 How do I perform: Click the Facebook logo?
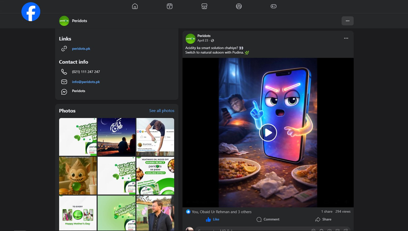click(x=31, y=12)
